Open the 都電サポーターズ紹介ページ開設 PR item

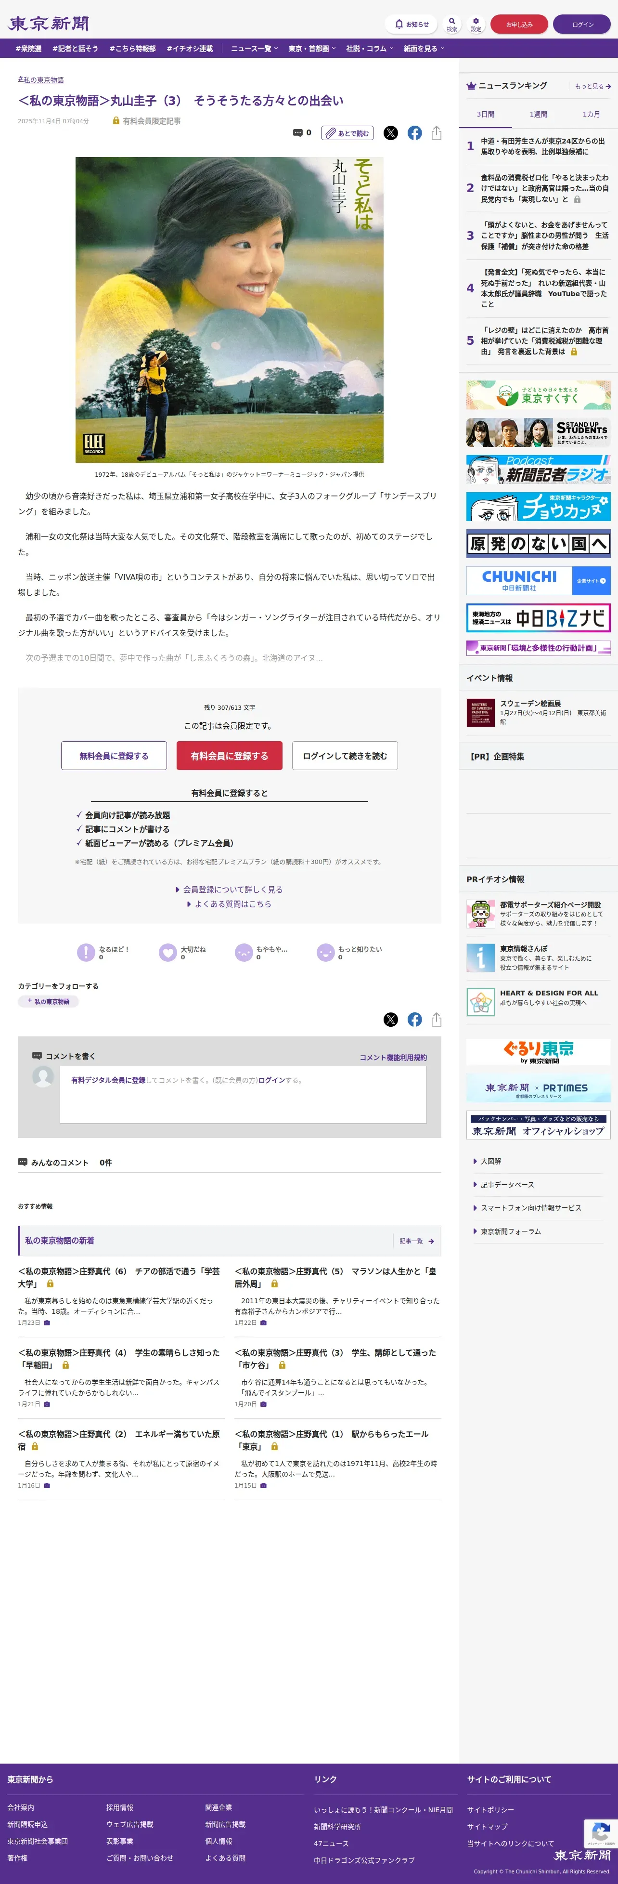[x=538, y=914]
